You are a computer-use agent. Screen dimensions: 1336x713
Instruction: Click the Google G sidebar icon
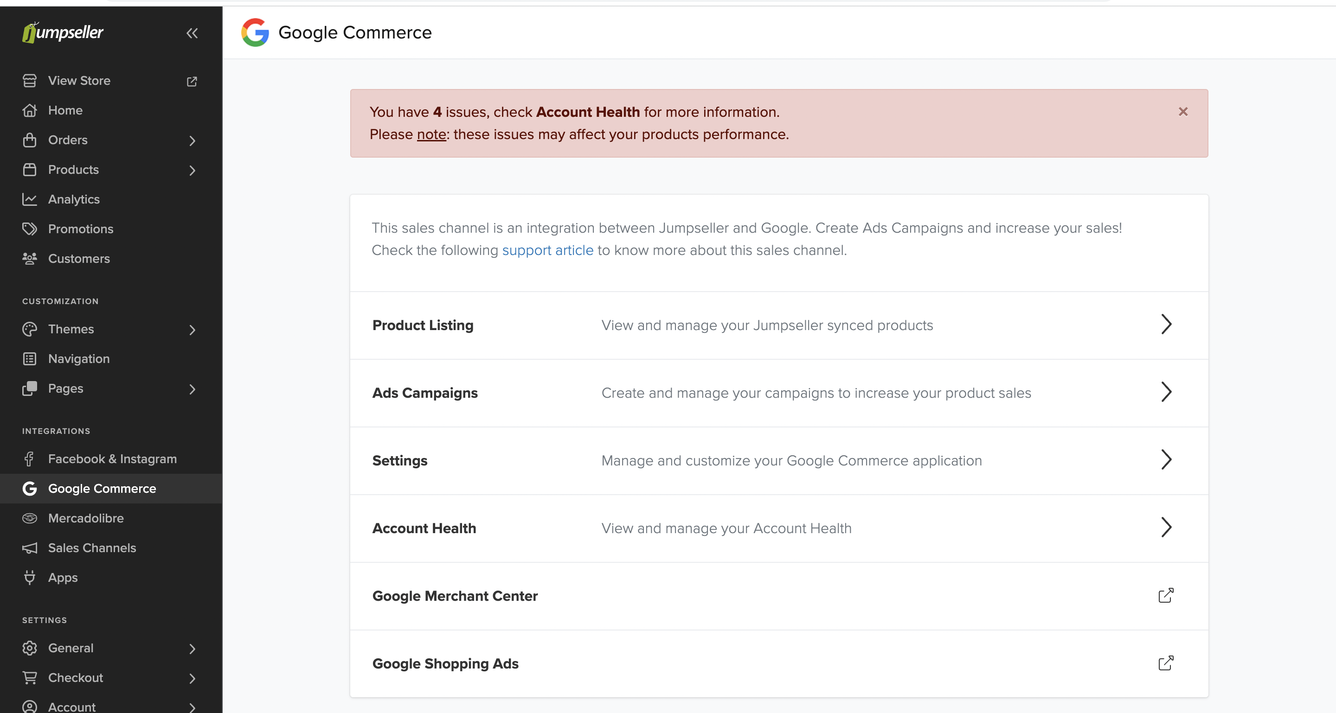30,489
